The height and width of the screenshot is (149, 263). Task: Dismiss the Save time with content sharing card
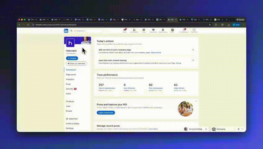(193, 60)
